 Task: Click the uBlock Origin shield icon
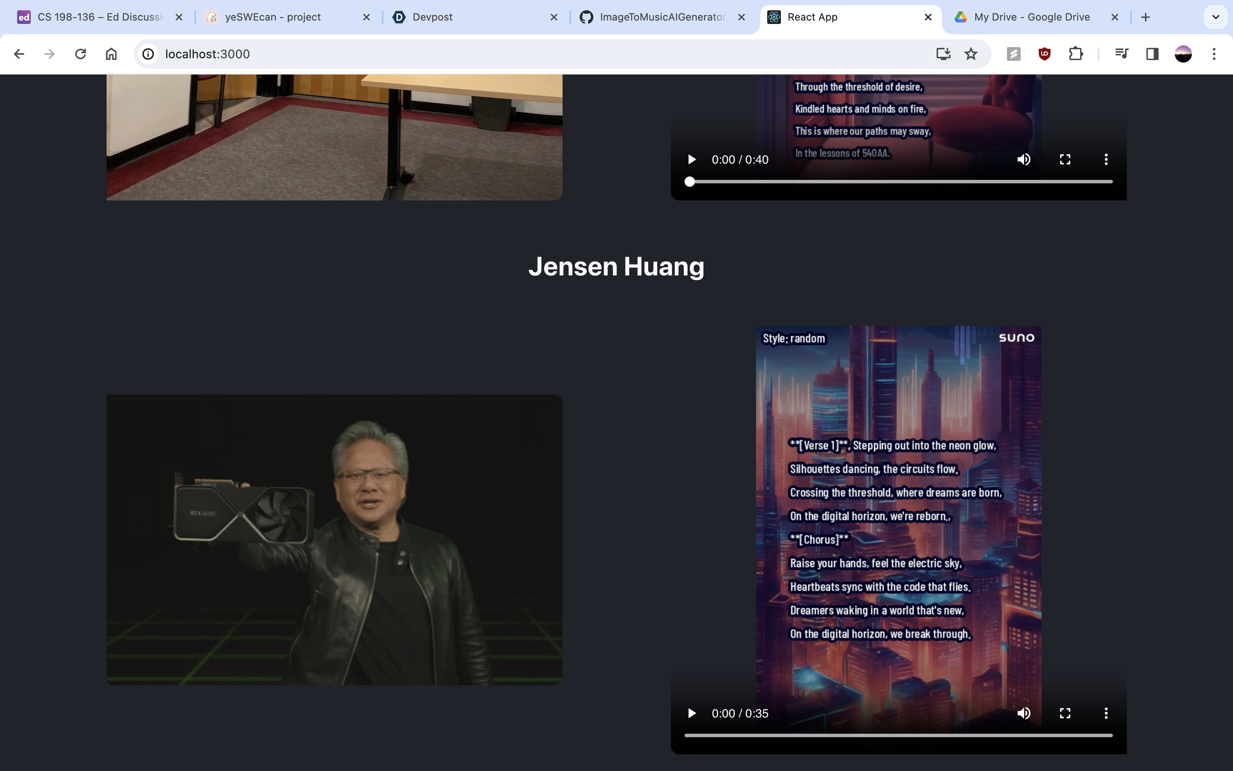1045,54
